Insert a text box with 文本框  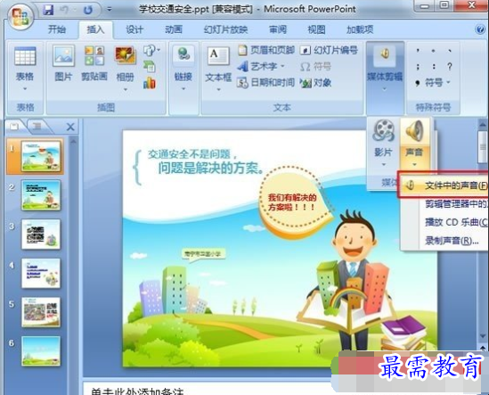point(218,64)
